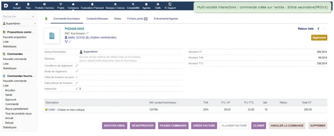The width and height of the screenshot is (334, 136).
Task: Switch to the Contacts/Adresses tab
Action: point(97,19)
